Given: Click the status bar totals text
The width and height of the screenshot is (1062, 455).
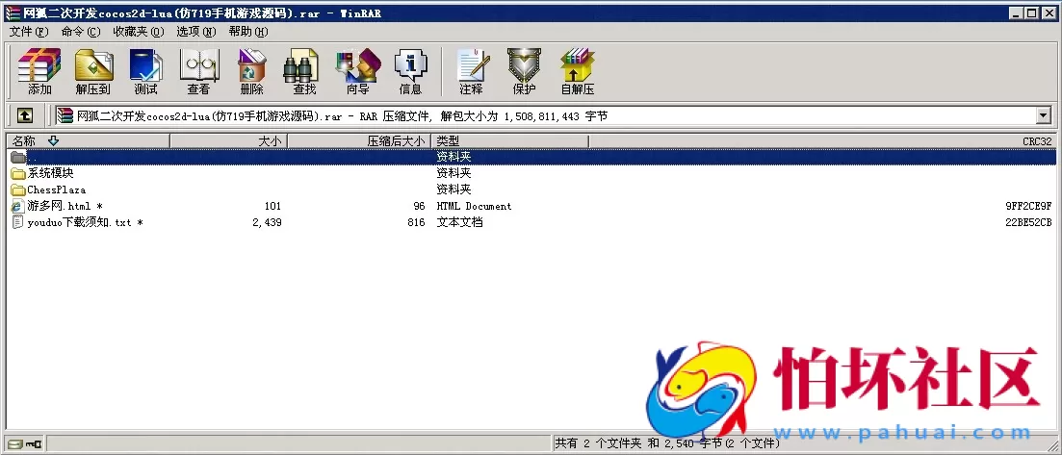Looking at the screenshot, I should pyautogui.click(x=667, y=444).
